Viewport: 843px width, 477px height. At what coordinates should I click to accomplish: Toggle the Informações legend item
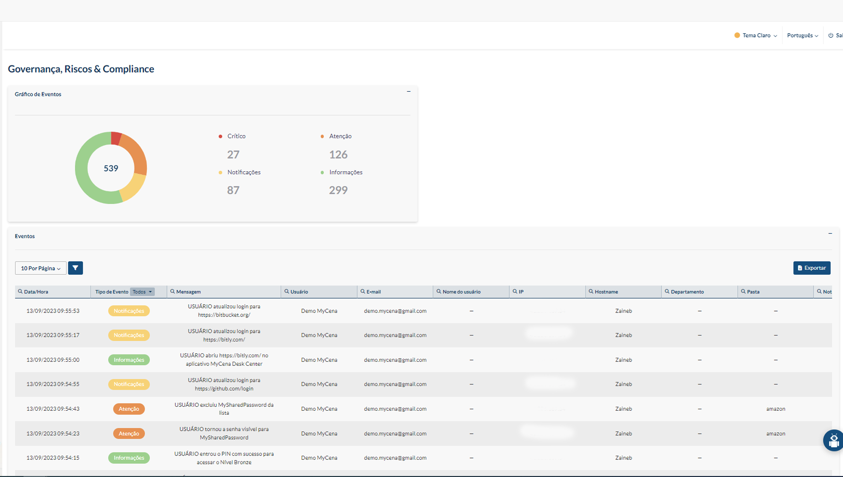[x=341, y=172]
